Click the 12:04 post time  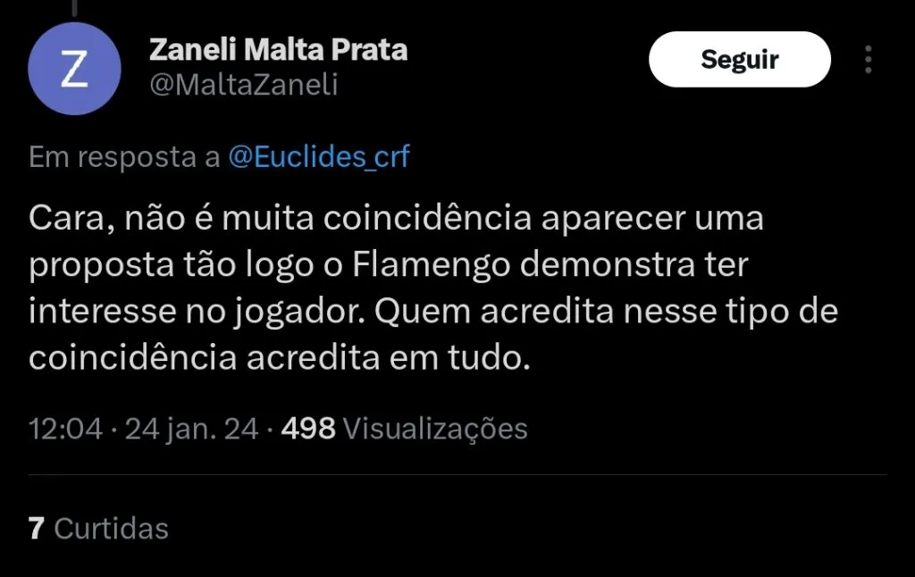(65, 429)
